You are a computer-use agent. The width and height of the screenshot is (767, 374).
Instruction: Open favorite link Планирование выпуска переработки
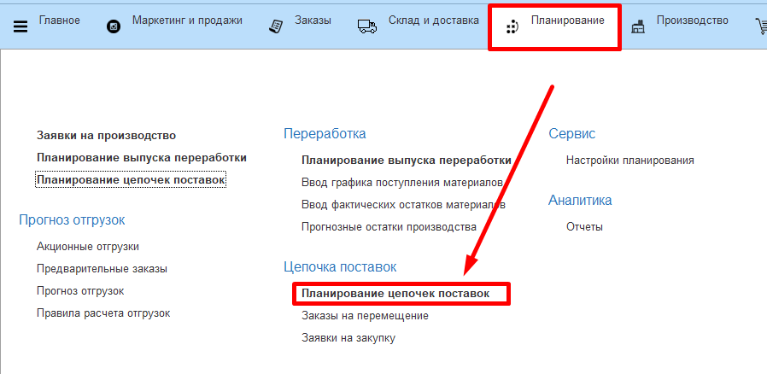coord(142,158)
